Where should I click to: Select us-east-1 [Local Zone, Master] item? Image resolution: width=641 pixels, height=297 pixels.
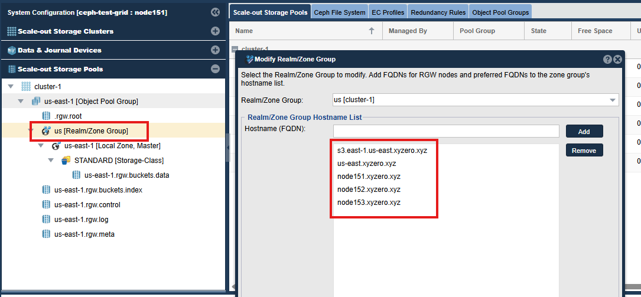(x=112, y=146)
